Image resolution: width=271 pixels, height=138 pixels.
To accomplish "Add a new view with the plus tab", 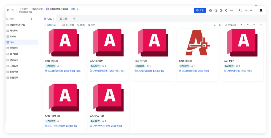I will pyautogui.click(x=74, y=19).
